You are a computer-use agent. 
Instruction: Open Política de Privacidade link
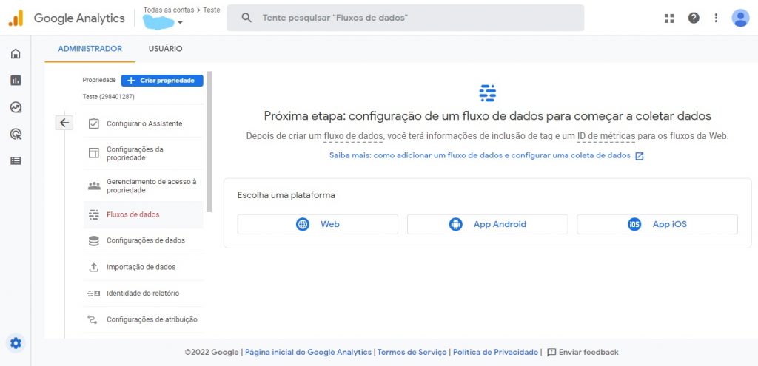pos(495,353)
